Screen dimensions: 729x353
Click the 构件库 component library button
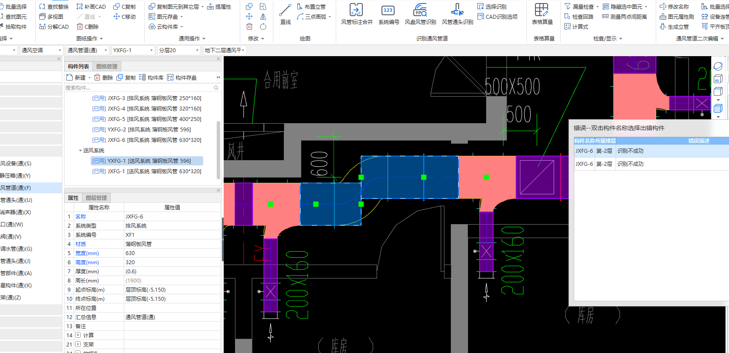pyautogui.click(x=151, y=77)
